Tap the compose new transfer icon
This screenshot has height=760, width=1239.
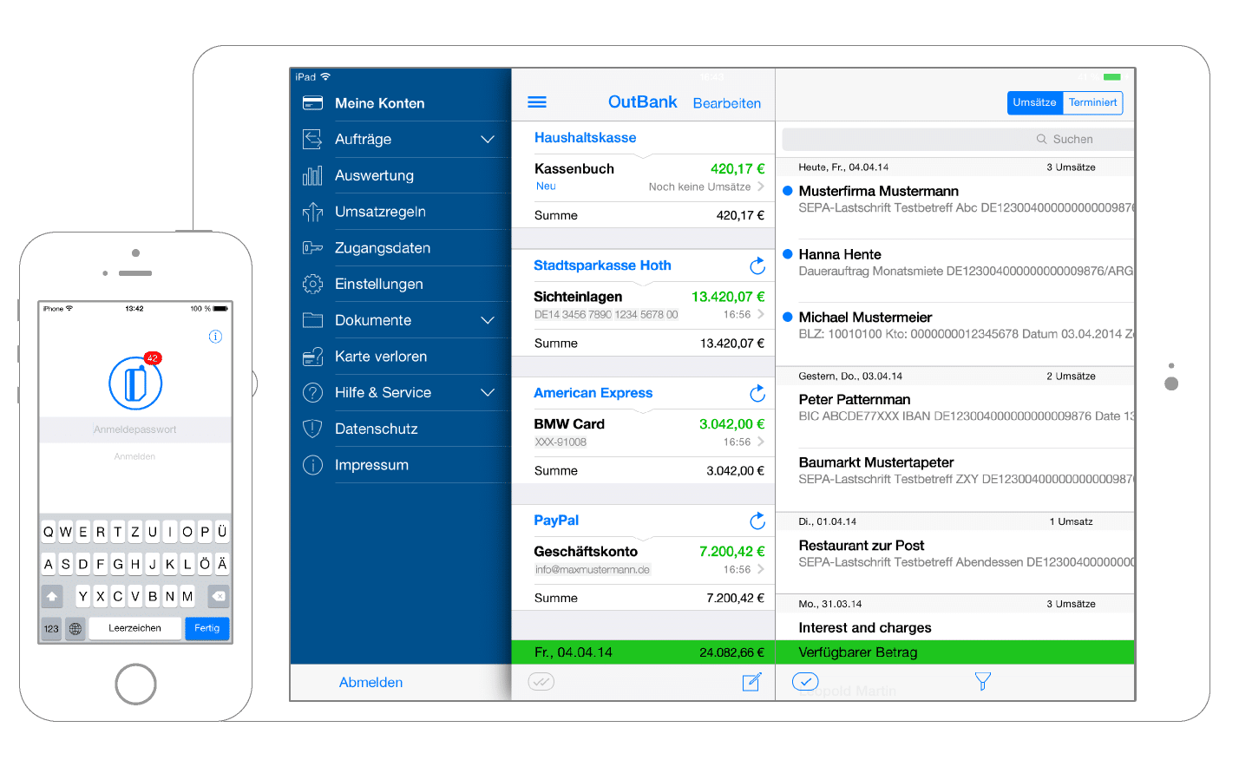(752, 682)
